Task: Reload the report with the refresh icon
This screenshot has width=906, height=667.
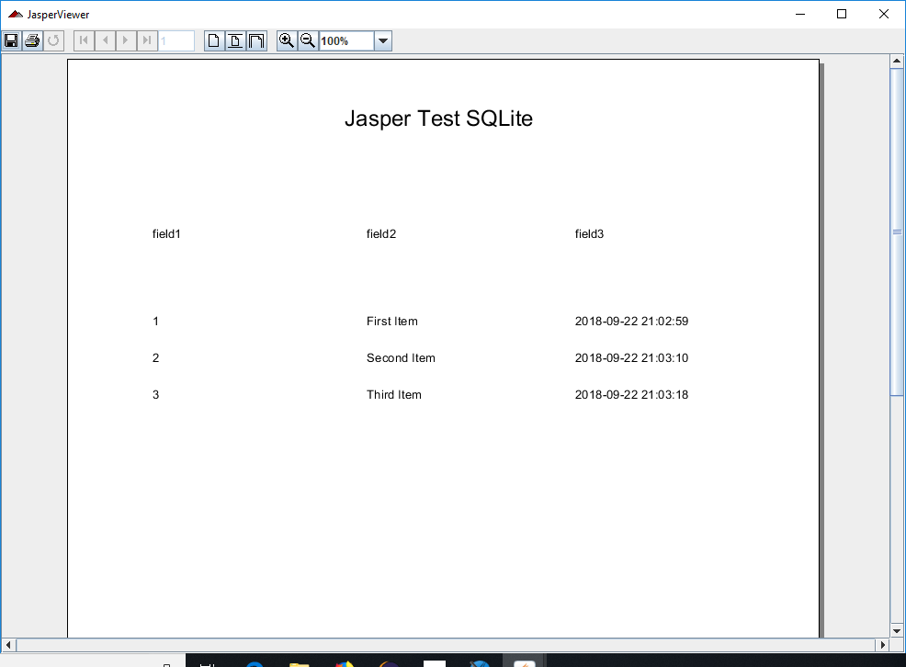Action: 53,40
